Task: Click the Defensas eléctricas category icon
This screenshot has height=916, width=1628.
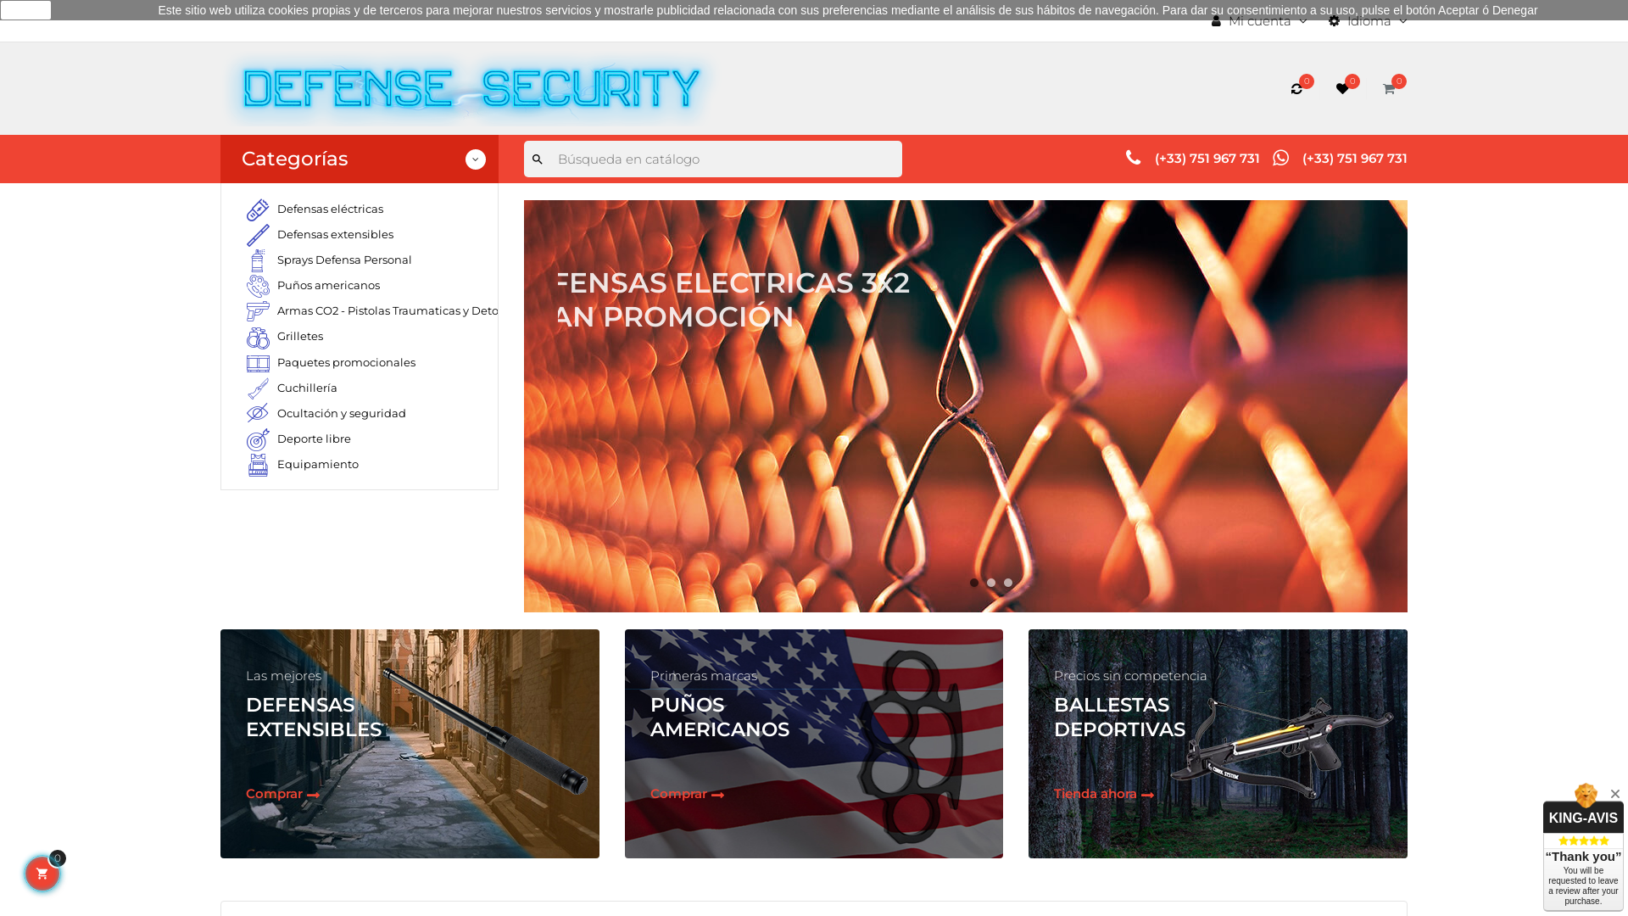Action: click(x=258, y=209)
